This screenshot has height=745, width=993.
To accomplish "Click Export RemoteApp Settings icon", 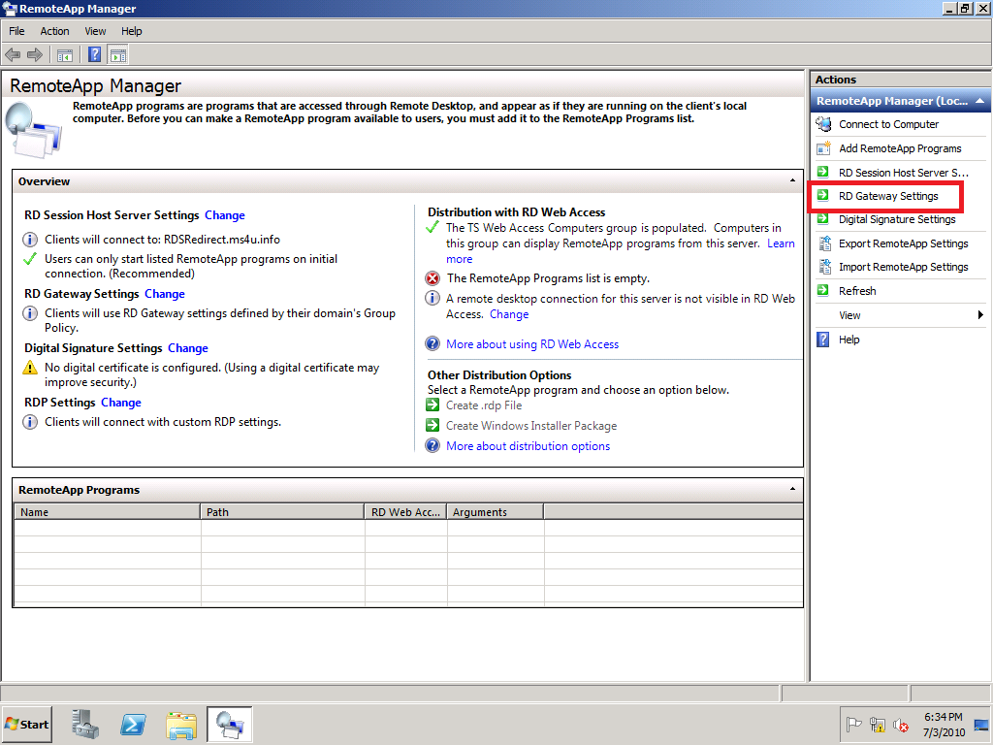I will click(824, 243).
